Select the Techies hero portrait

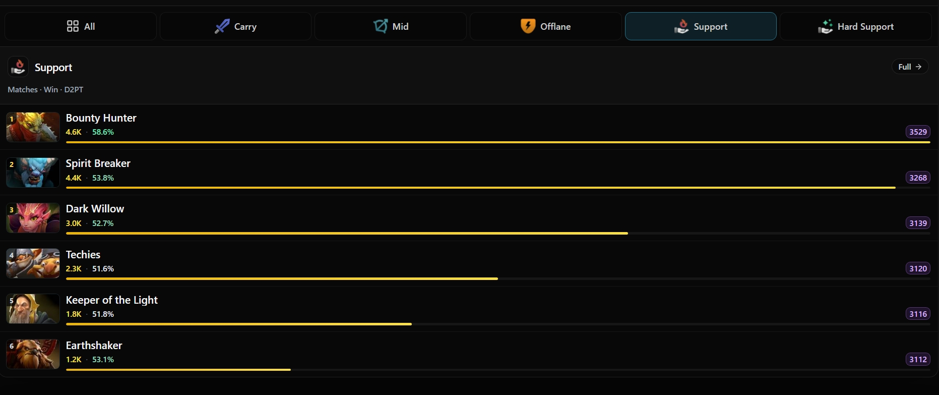tap(33, 263)
